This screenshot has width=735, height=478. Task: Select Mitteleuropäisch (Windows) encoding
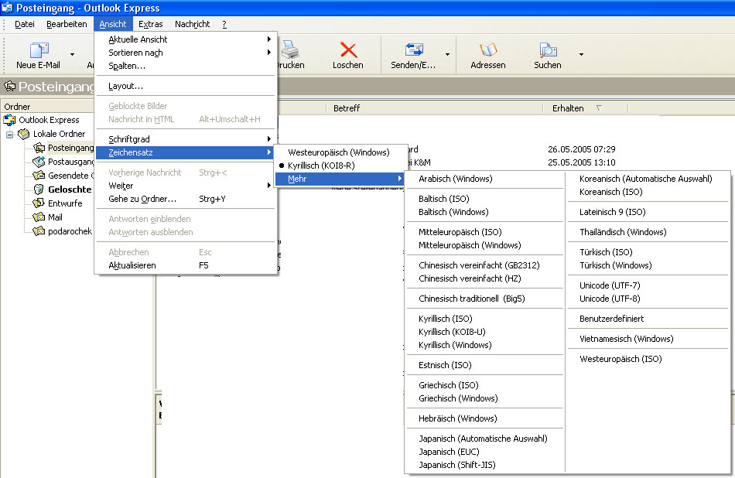click(484, 245)
